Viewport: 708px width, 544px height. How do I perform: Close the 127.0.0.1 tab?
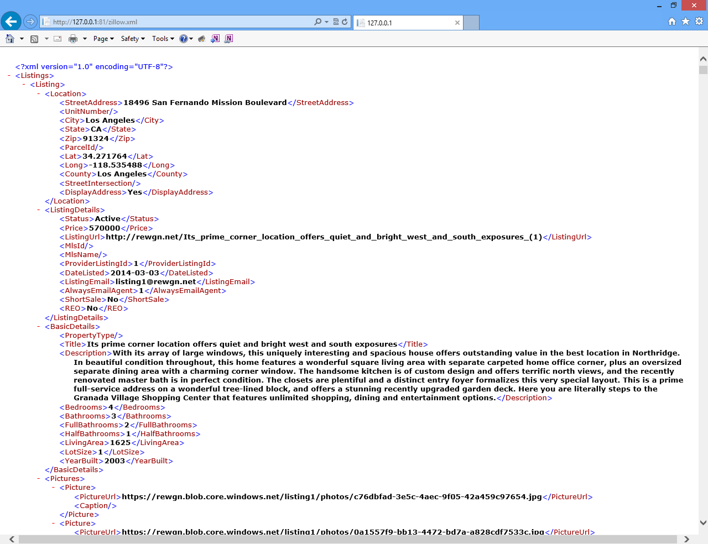coord(457,23)
